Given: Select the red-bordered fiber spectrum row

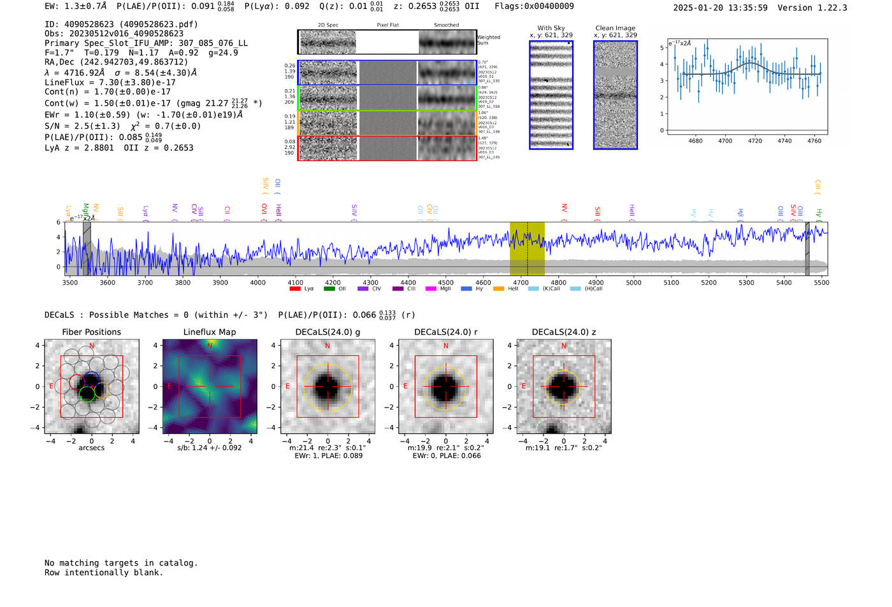Looking at the screenshot, I should point(387,148).
